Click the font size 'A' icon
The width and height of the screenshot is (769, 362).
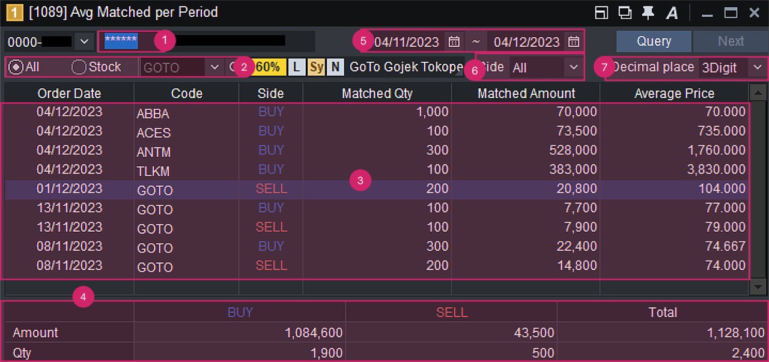(672, 13)
